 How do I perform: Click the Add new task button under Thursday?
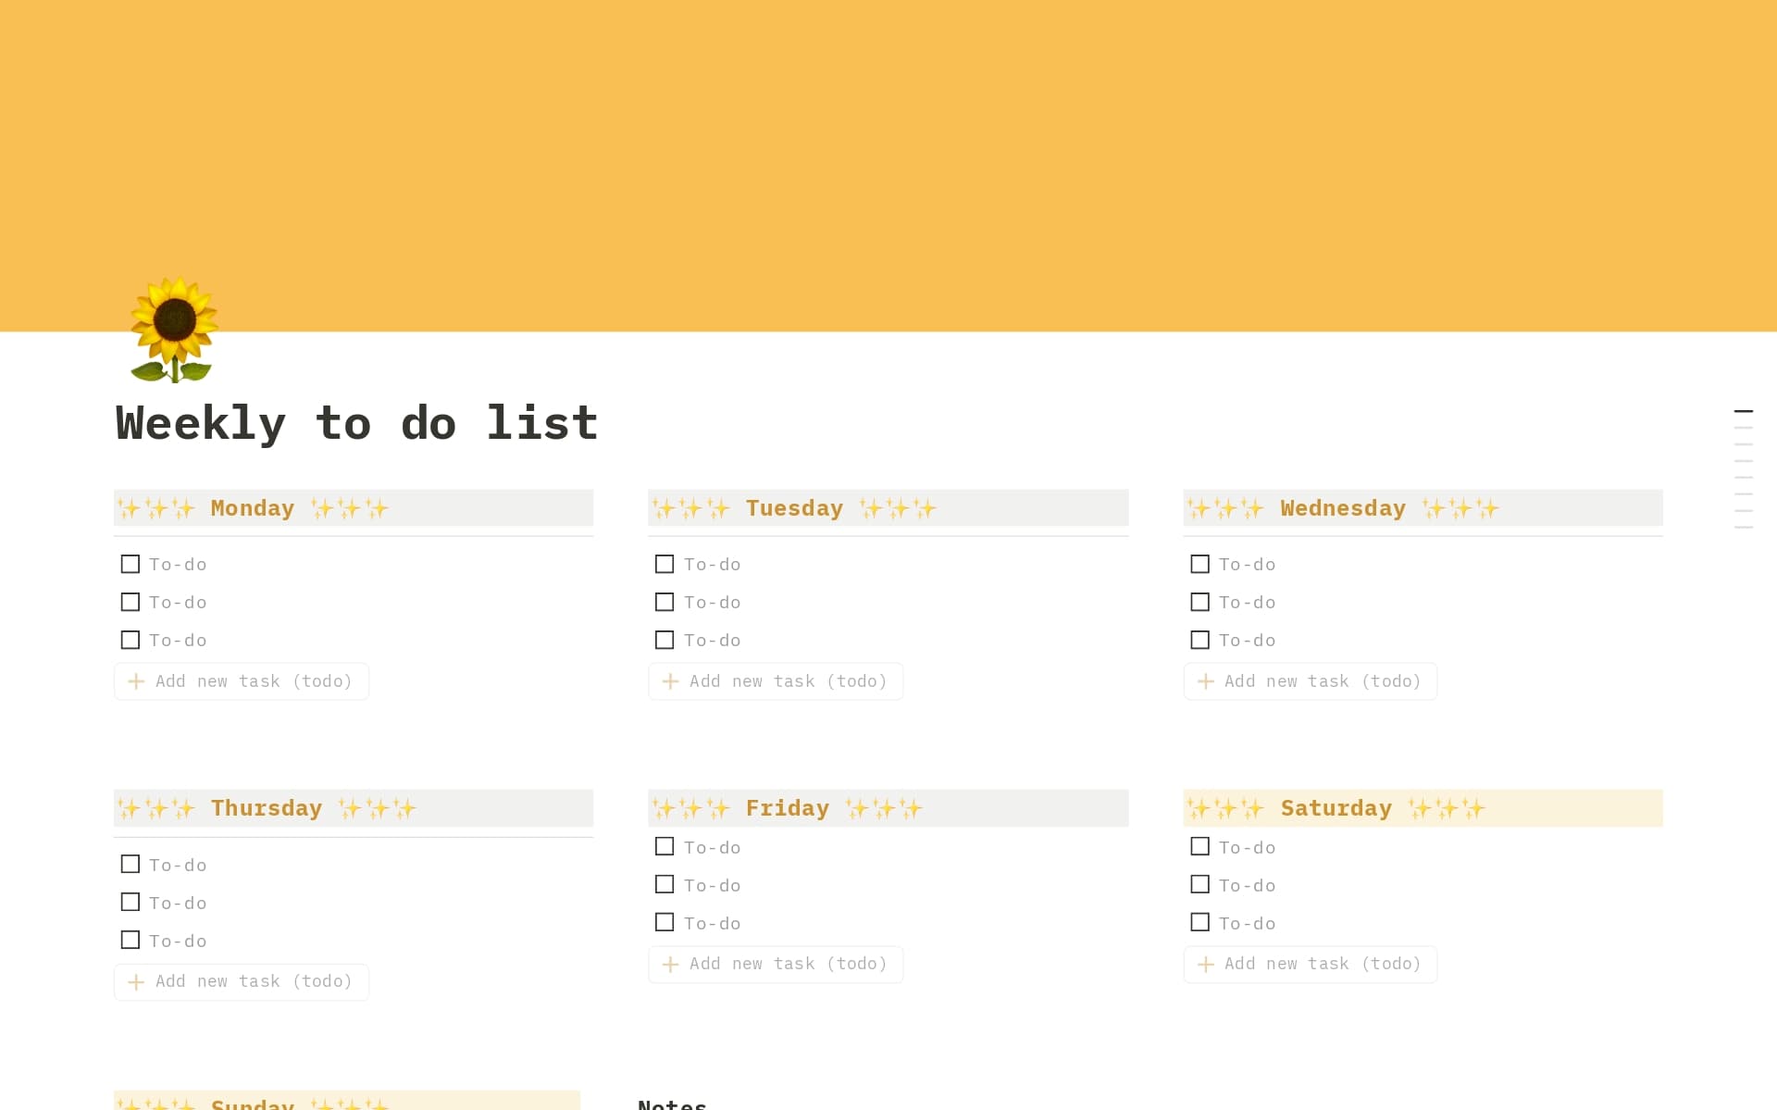241,981
